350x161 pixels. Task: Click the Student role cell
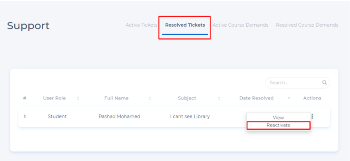[x=57, y=117]
